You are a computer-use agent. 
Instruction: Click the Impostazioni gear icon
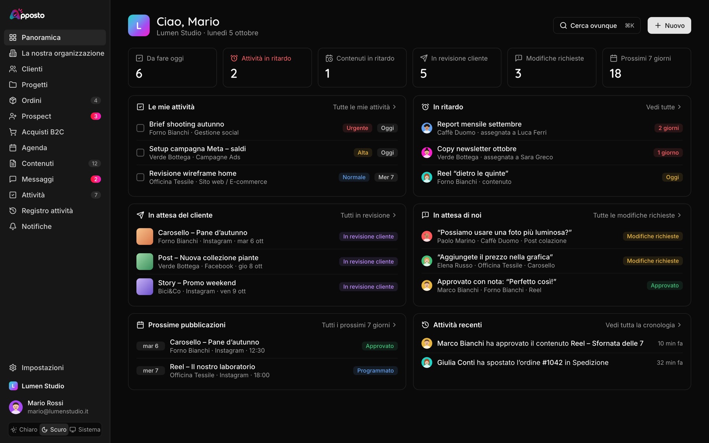13,367
